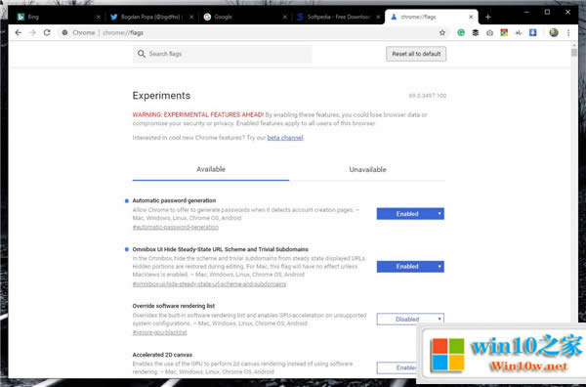
Task: Bookmark this page with the star icon
Action: 442,33
